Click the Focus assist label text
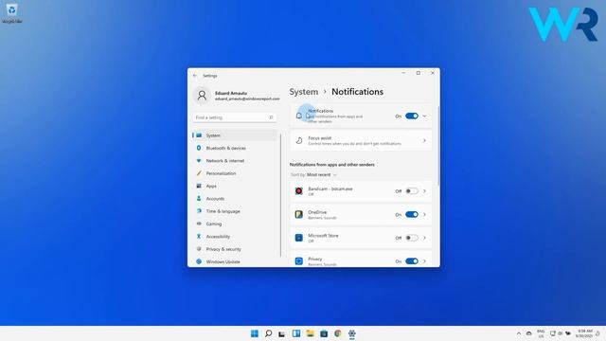This screenshot has height=341, width=606. pos(320,138)
